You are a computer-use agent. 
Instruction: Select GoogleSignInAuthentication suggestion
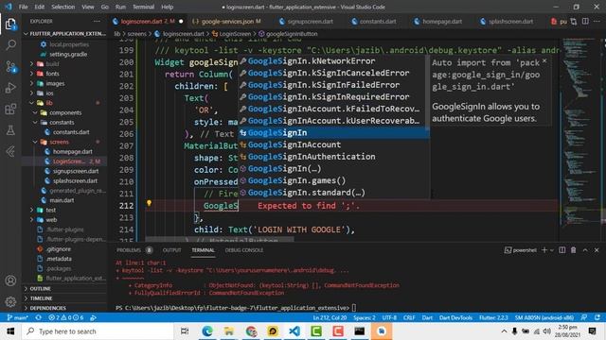coord(333,157)
